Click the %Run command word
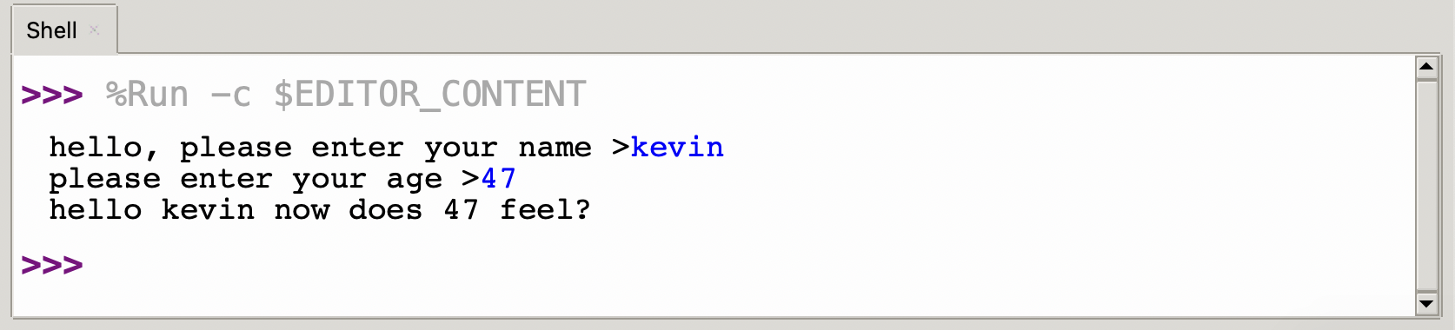 click(x=147, y=94)
